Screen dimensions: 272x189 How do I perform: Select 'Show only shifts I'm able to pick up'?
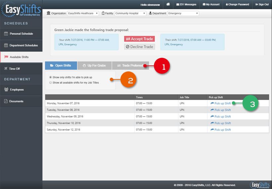point(50,77)
